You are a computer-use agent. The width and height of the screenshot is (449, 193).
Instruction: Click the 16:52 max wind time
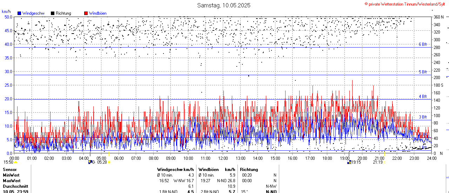(x=164, y=181)
